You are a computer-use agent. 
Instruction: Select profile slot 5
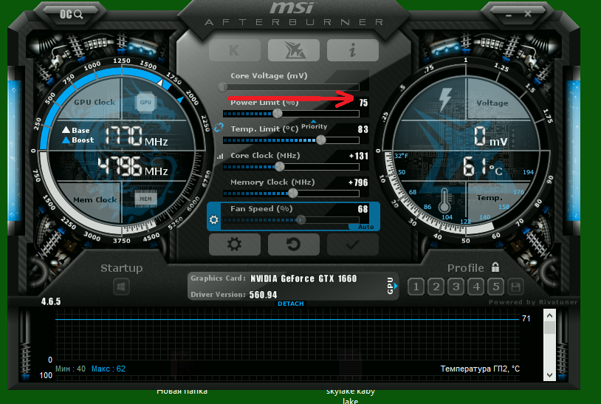tap(496, 287)
